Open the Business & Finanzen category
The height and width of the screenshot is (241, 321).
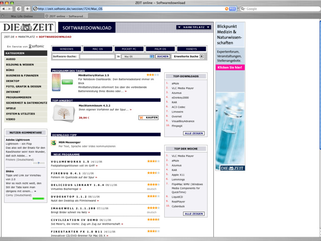25,75
